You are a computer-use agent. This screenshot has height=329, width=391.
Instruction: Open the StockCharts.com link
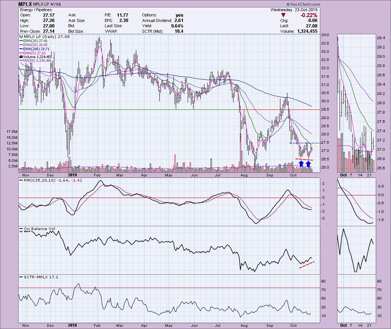[x=303, y=4]
